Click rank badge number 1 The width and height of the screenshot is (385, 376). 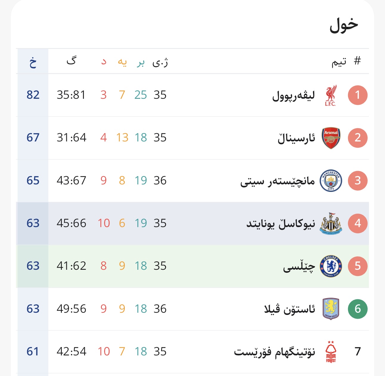[358, 95]
